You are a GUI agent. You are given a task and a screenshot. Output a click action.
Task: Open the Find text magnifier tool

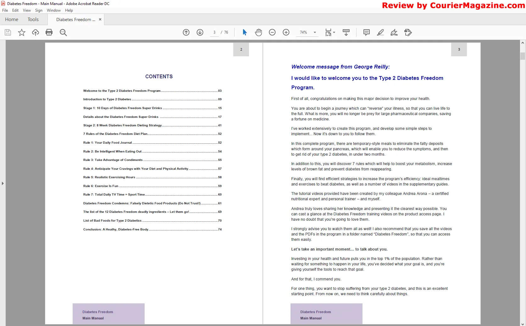tap(63, 32)
